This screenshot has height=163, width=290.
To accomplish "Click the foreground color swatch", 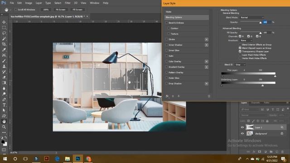I will click(x=3, y=142).
